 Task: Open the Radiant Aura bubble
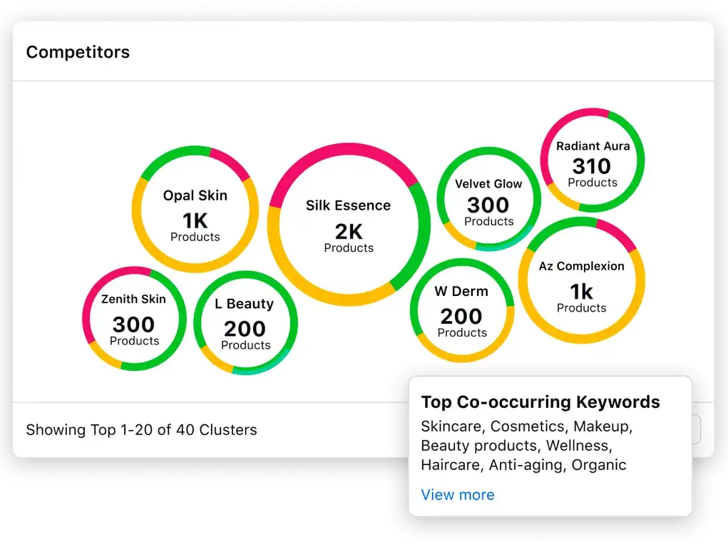[x=593, y=163]
